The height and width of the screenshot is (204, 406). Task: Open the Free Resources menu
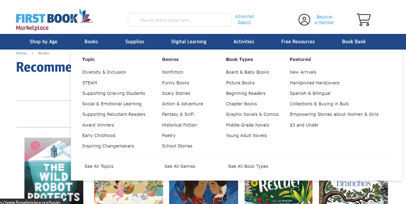click(298, 42)
